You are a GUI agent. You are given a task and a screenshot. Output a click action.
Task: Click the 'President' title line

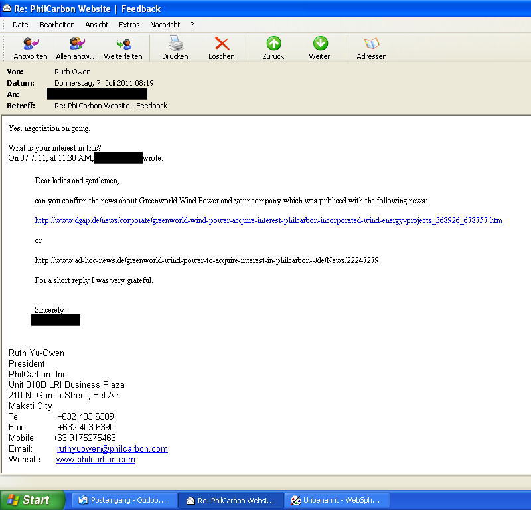[27, 364]
